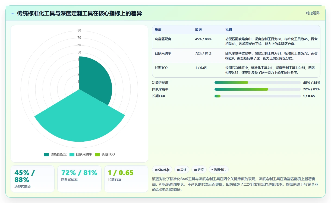
Task: Toggle 团队采纳率 legend item under the chart
Action: pos(81,154)
